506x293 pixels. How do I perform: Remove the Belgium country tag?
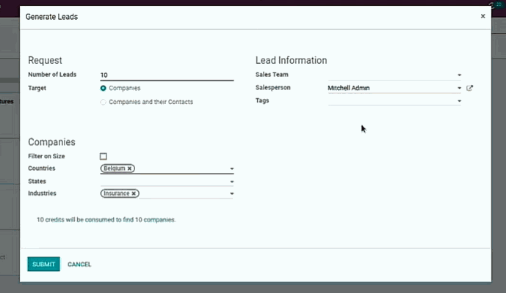coord(130,168)
